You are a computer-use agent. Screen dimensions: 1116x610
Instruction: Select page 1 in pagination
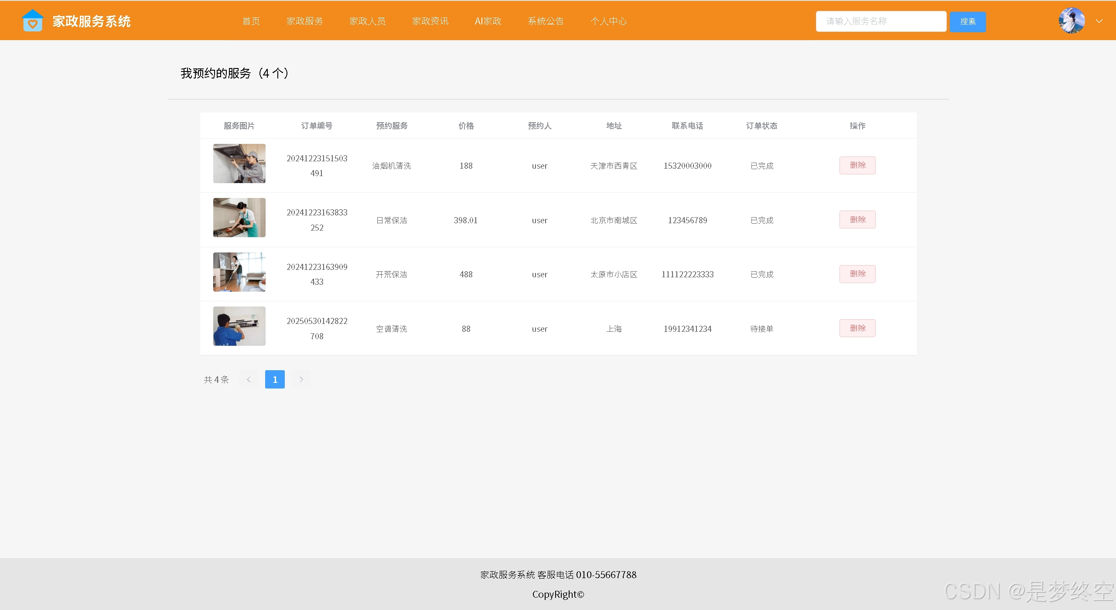click(275, 379)
